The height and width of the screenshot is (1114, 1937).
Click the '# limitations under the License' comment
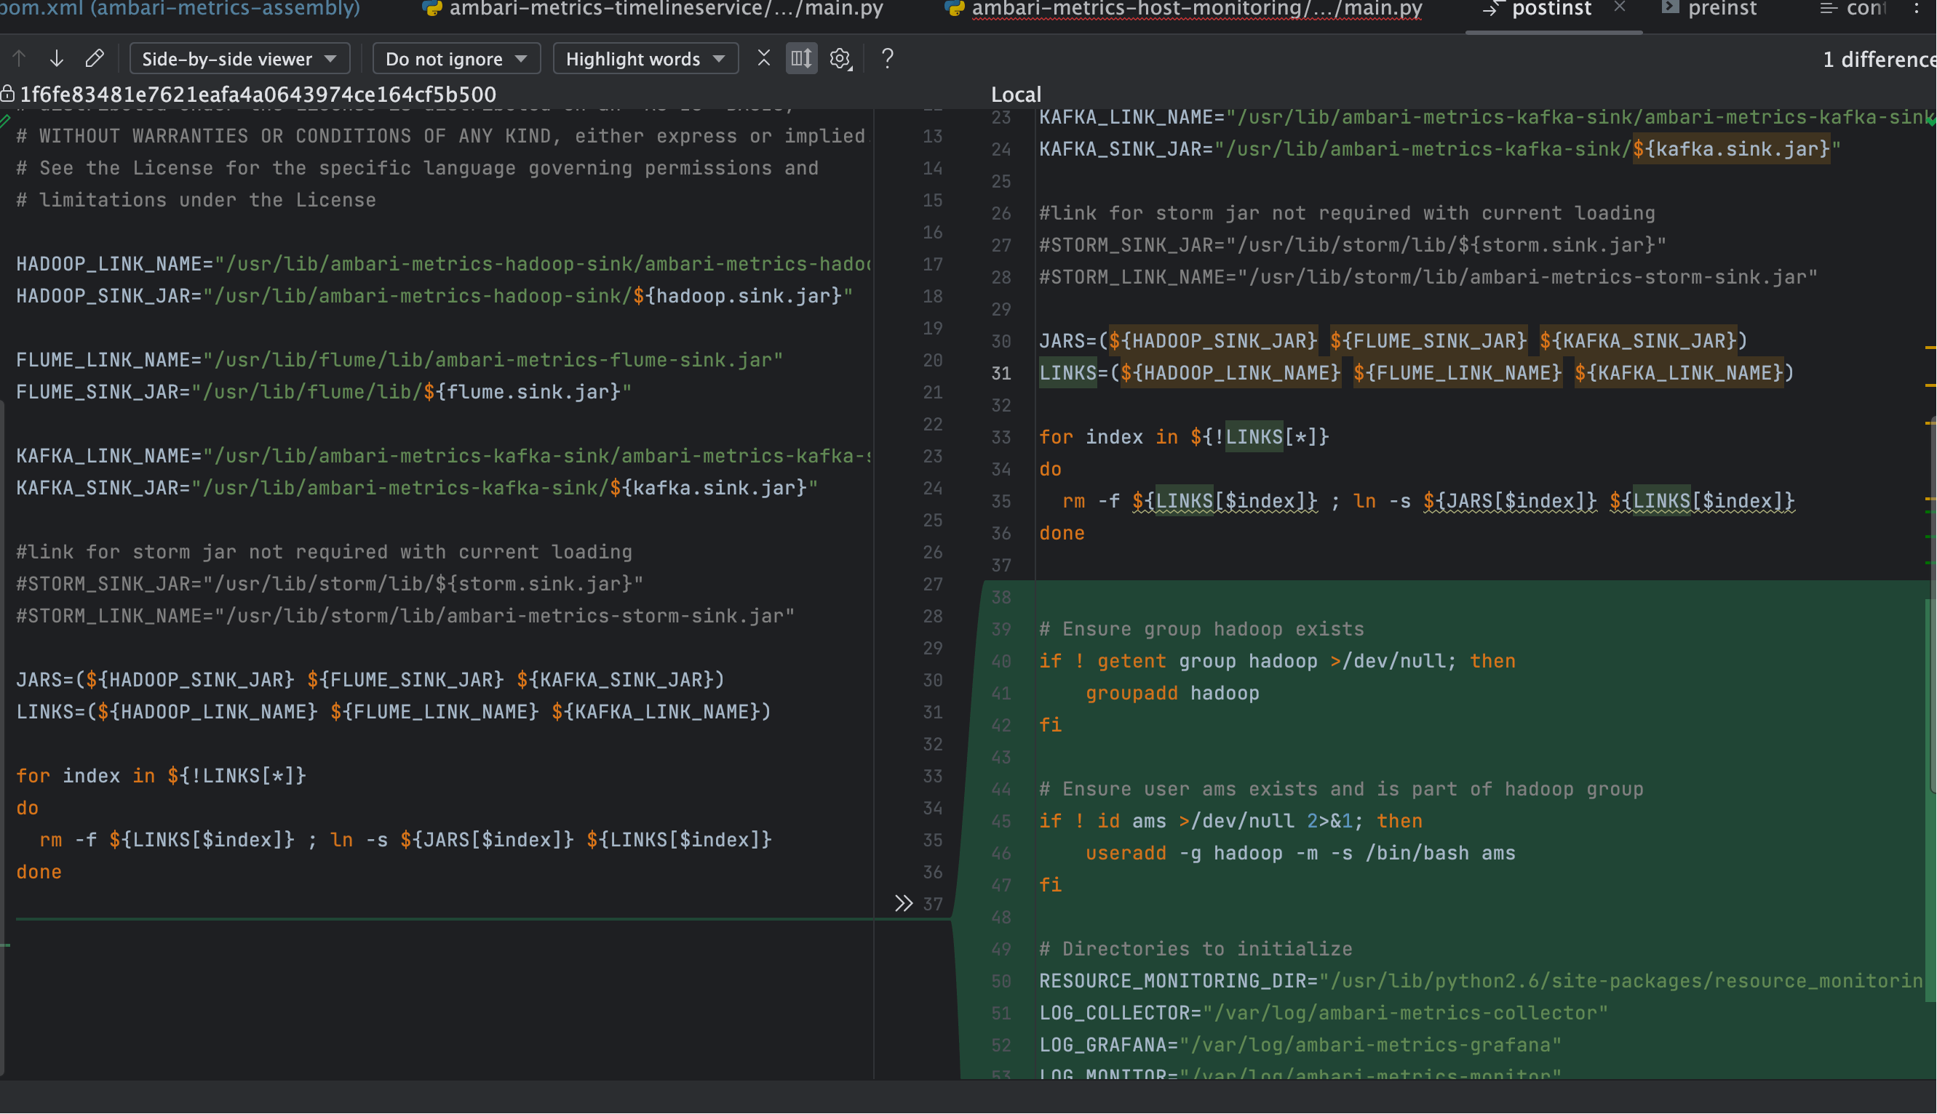click(x=196, y=201)
